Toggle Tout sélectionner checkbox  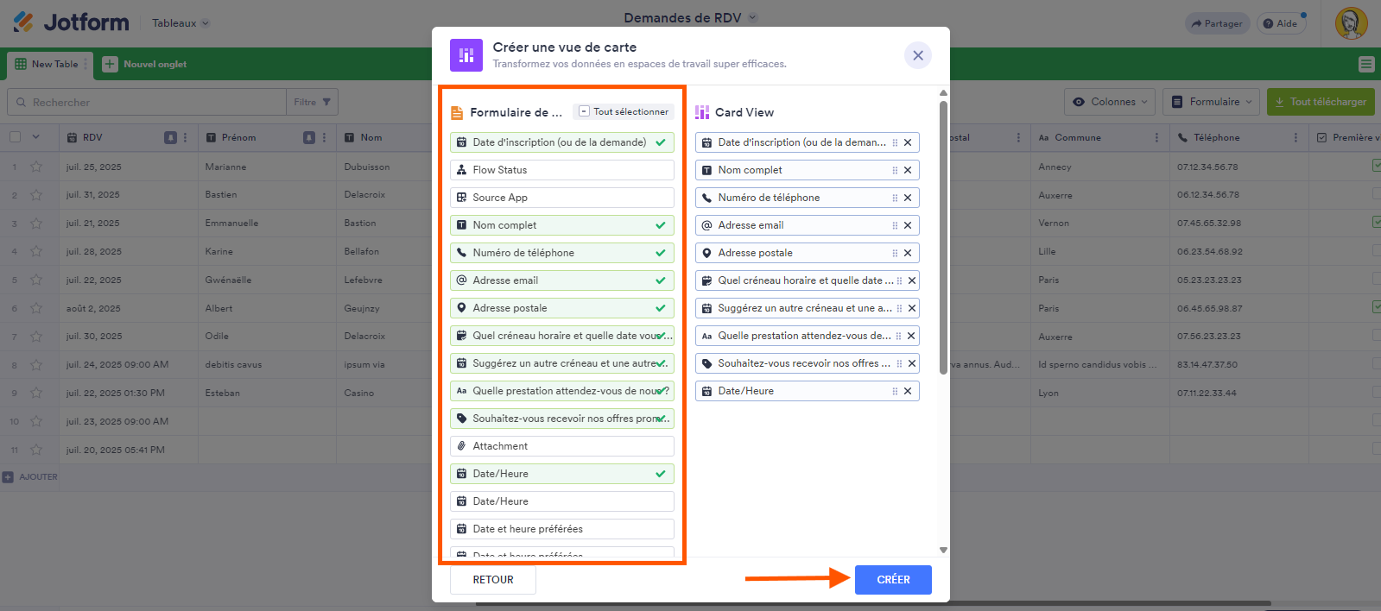(x=585, y=111)
